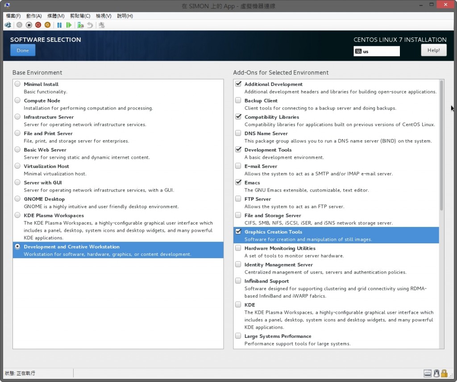457x382 pixels.
Task: Click the red Shut Down icon
Action: pos(38,25)
